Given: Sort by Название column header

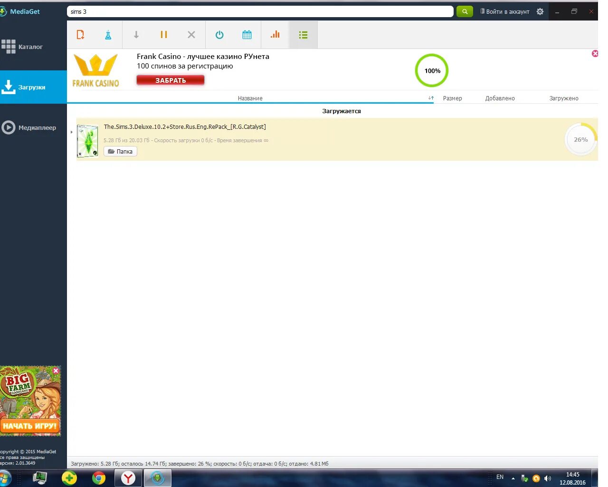Looking at the screenshot, I should [x=250, y=98].
